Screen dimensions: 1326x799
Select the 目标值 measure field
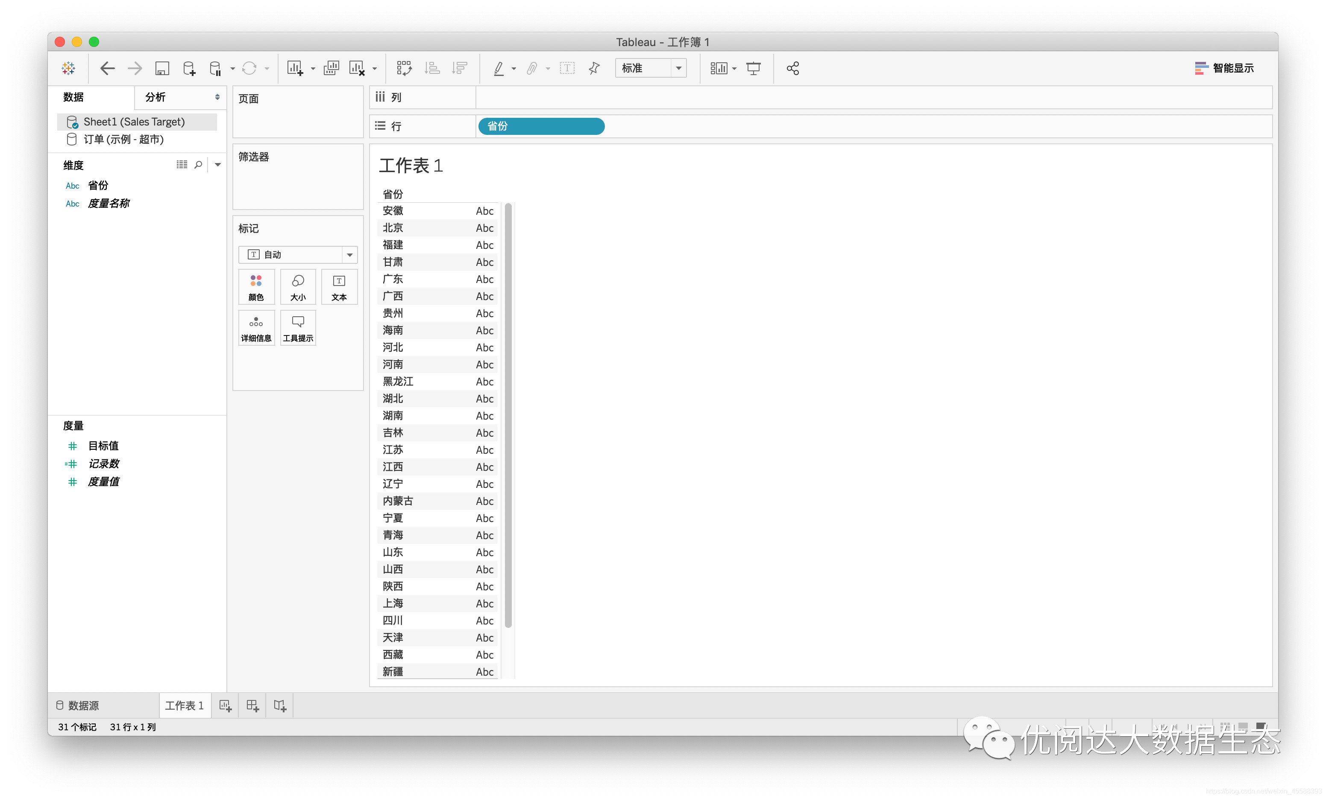pos(103,446)
